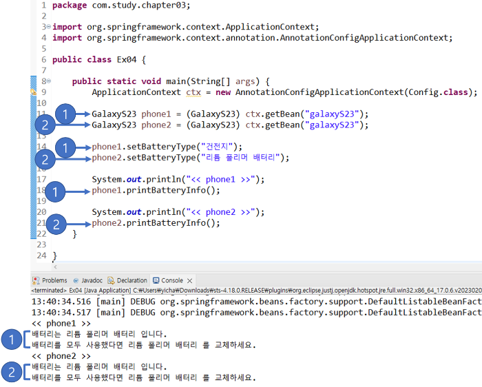Click the phone2.printBatteryInfo() call
This screenshot has height=387, width=482.
tap(156, 223)
